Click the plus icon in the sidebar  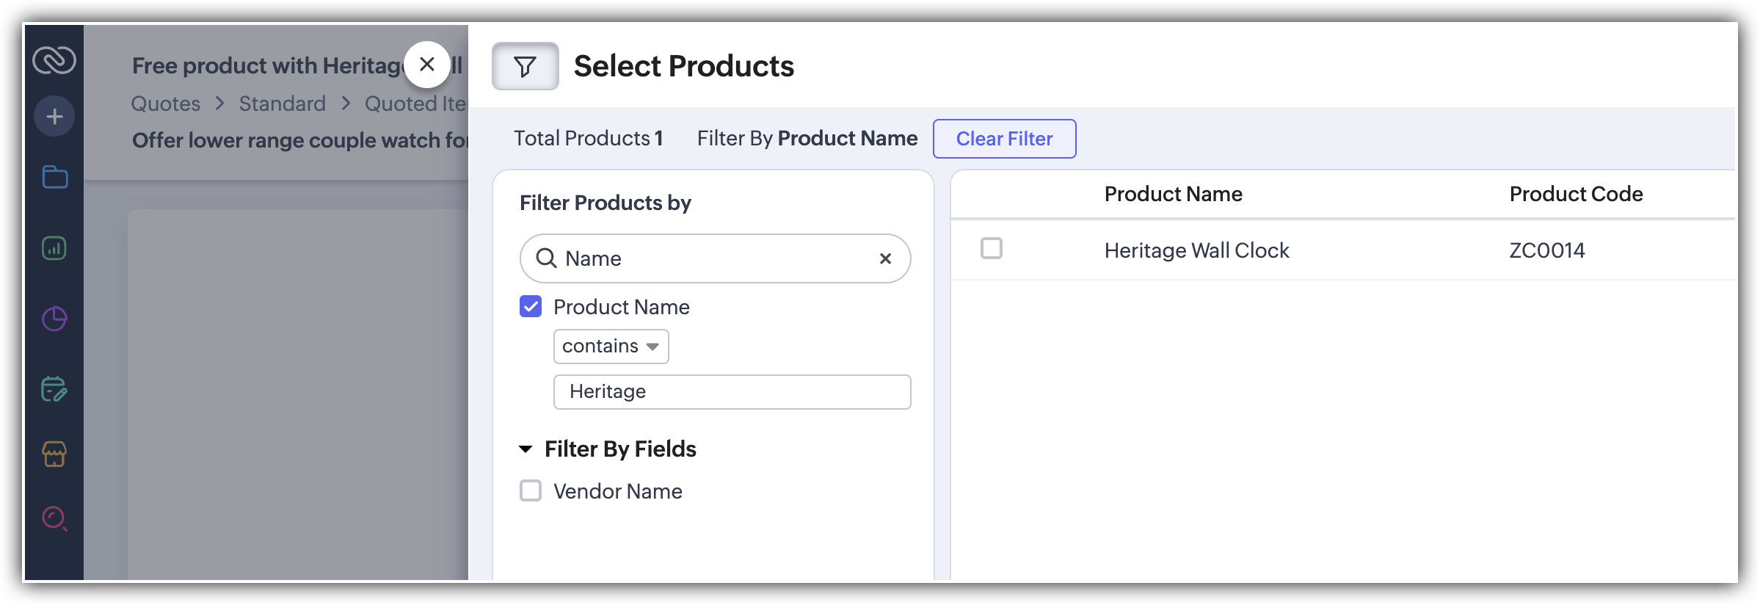pyautogui.click(x=54, y=116)
